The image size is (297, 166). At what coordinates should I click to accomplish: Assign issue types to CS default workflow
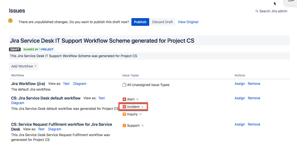pyautogui.click(x=240, y=98)
